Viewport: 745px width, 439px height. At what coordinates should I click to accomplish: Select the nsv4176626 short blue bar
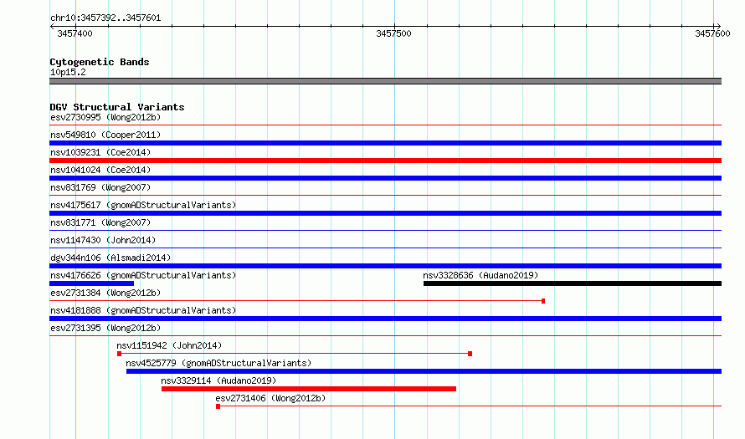[92, 283]
